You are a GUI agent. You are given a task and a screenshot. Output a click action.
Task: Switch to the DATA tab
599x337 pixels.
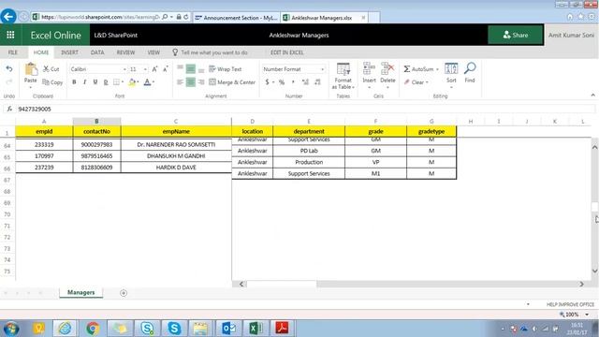click(97, 52)
